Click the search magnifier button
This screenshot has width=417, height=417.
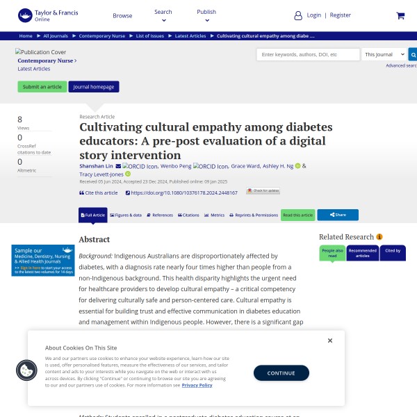click(x=412, y=54)
